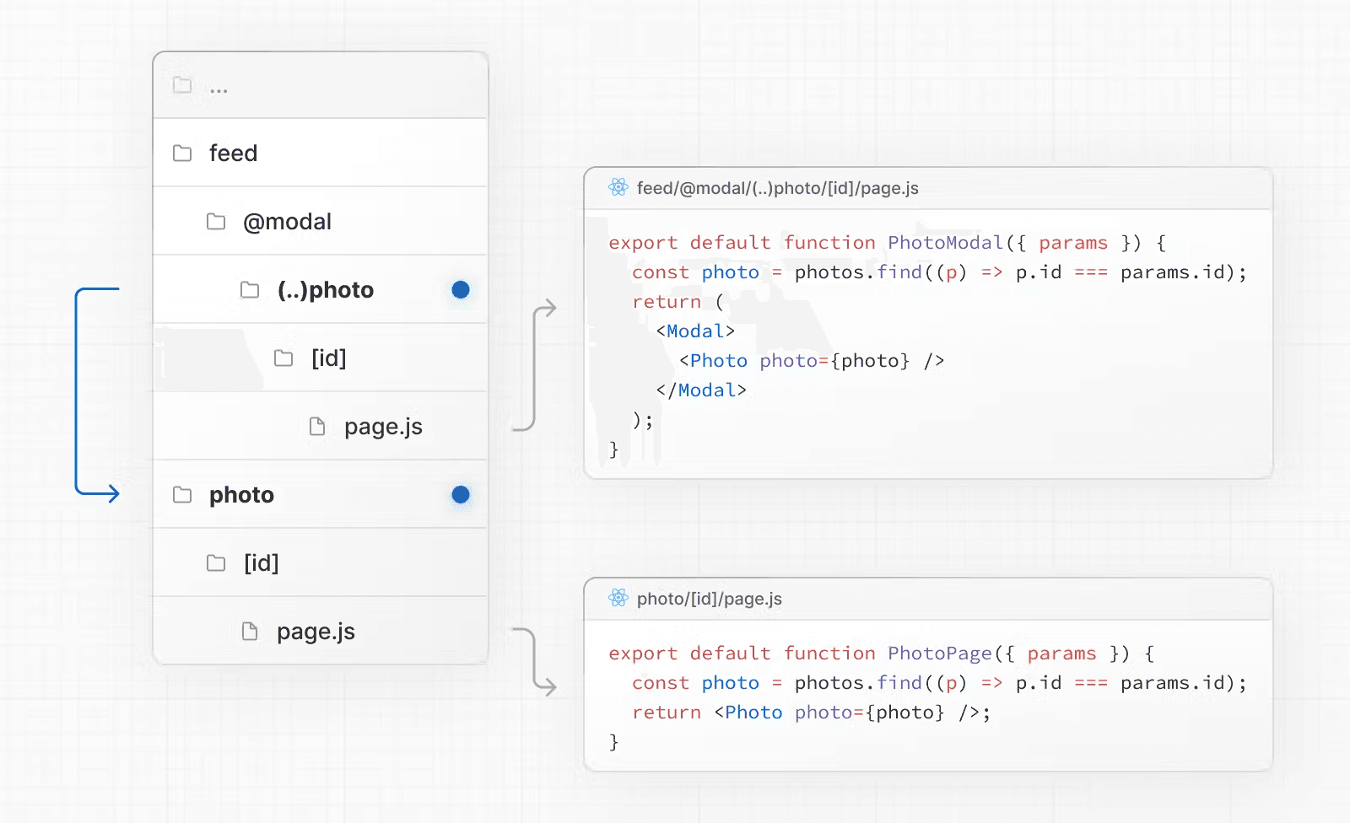Click the root photo folder icon

(182, 495)
